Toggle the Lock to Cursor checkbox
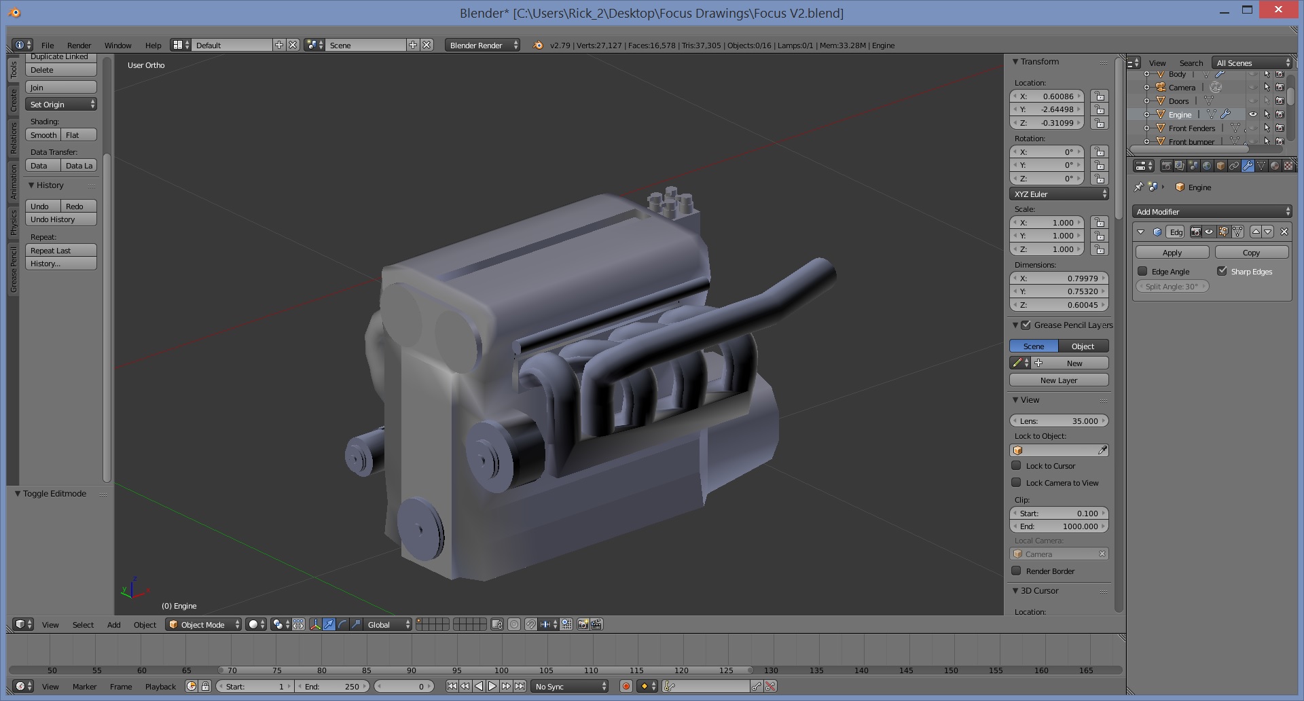The width and height of the screenshot is (1304, 701). coord(1017,466)
